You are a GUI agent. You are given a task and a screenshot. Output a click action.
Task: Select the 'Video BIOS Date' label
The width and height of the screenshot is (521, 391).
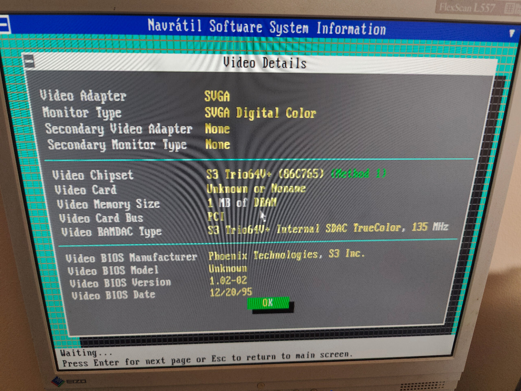pos(114,295)
